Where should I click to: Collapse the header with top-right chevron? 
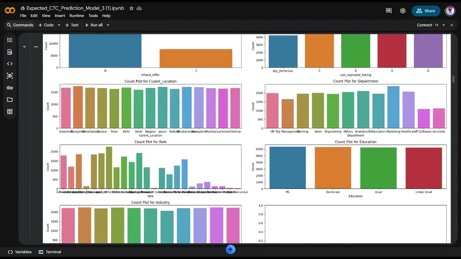[452, 25]
